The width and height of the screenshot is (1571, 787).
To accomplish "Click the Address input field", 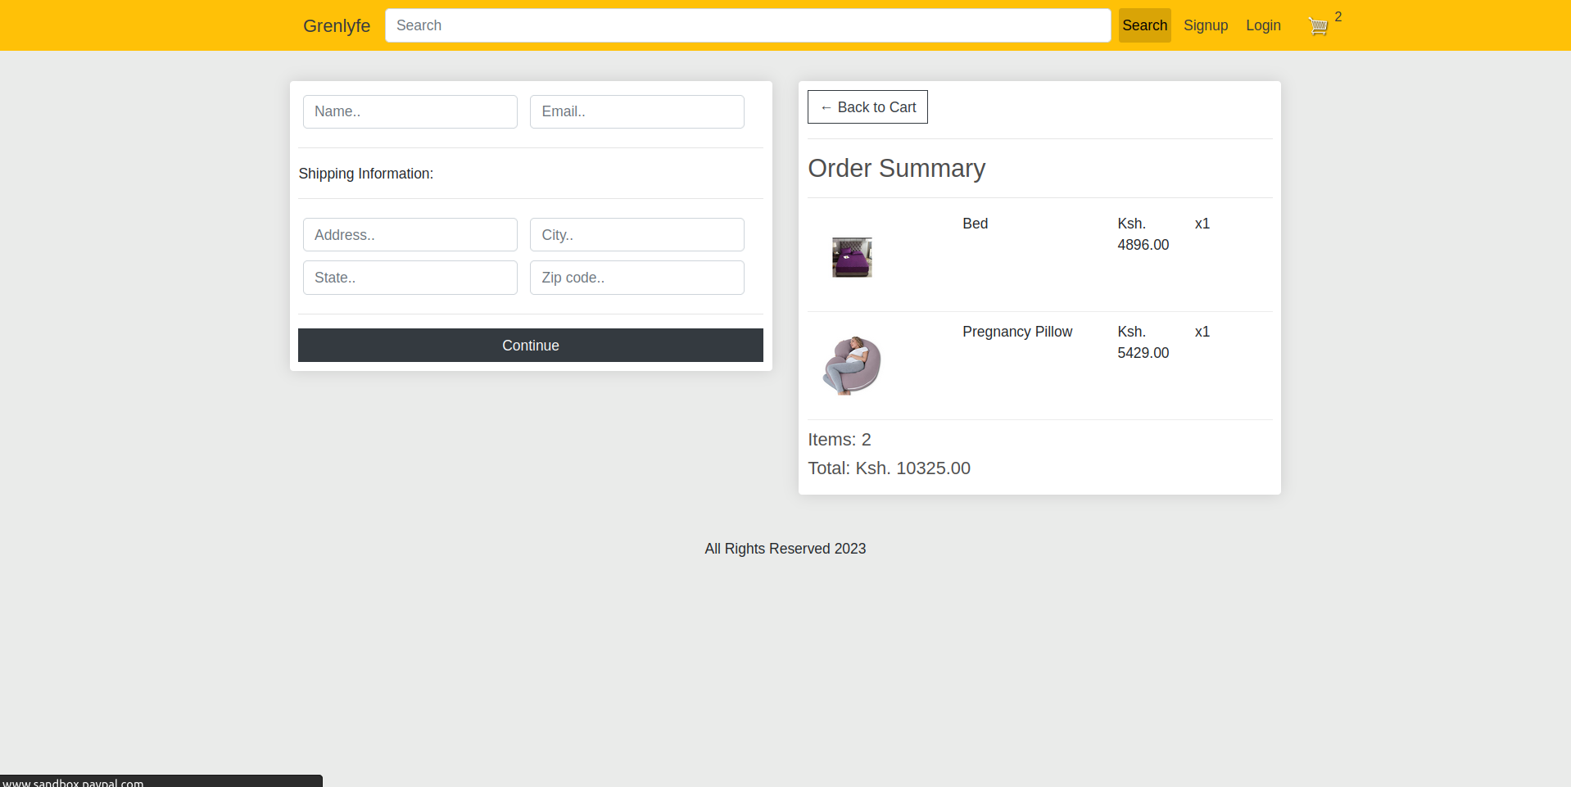I will 410,235.
